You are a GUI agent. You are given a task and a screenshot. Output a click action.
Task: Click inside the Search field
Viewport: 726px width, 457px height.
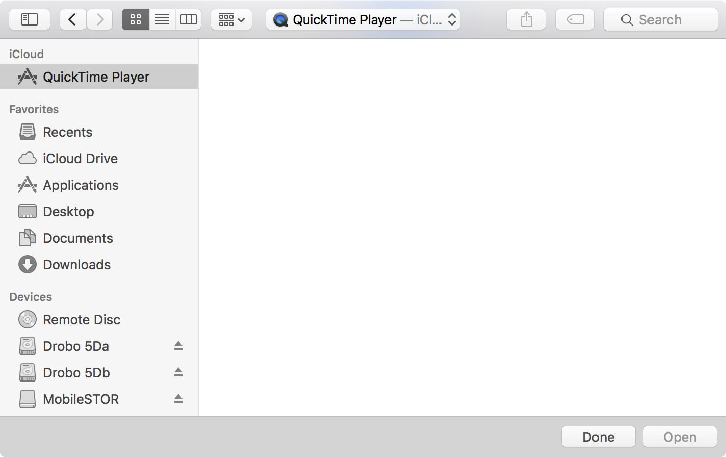coord(660,19)
